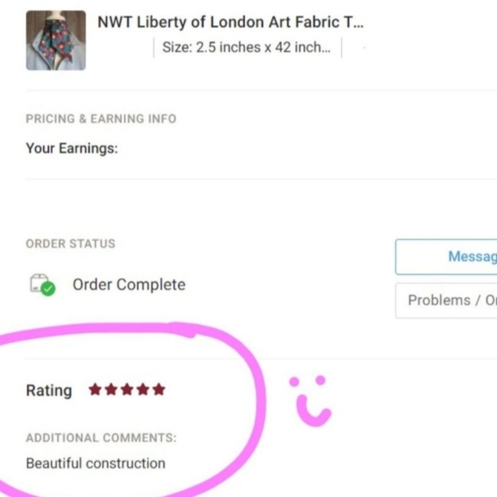Screen dimensions: 497x497
Task: Click the Pricing & Earning Info heading
Action: click(x=101, y=118)
